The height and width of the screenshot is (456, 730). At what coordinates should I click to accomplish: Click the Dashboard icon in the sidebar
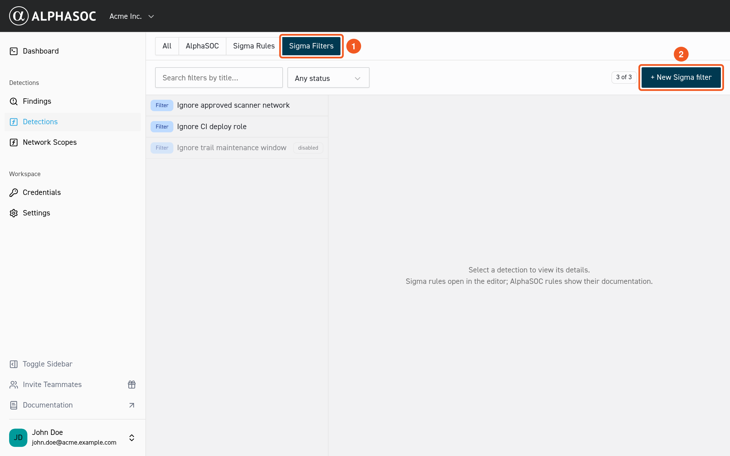coord(14,51)
